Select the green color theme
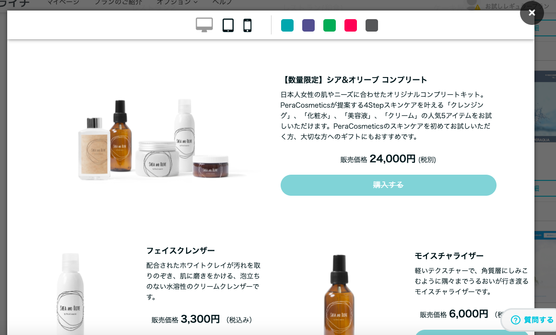This screenshot has width=556, height=335. tap(330, 25)
